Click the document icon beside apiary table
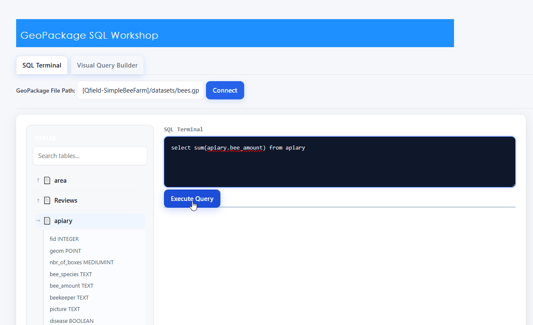This screenshot has width=533, height=325. click(47, 221)
